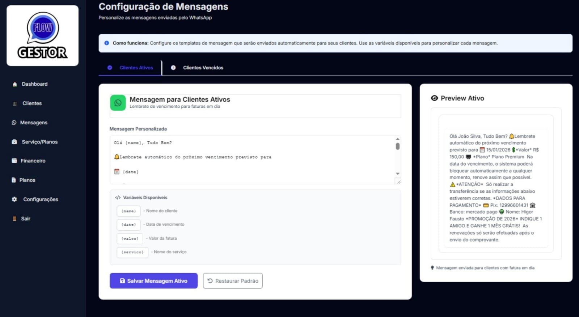
Task: Click the Dashboard home icon
Action: pos(15,84)
